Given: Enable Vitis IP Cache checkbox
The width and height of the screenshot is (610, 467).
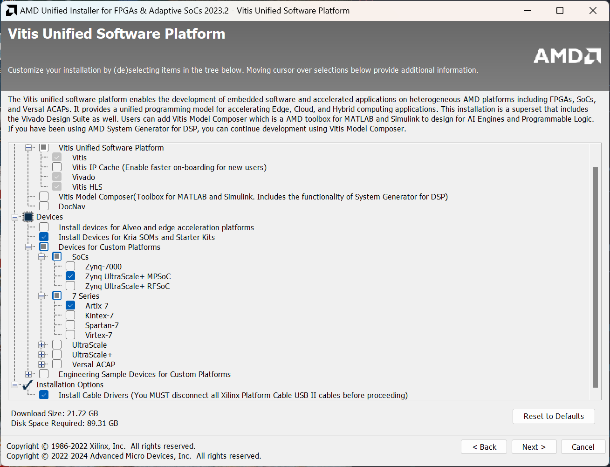Looking at the screenshot, I should click(x=57, y=167).
